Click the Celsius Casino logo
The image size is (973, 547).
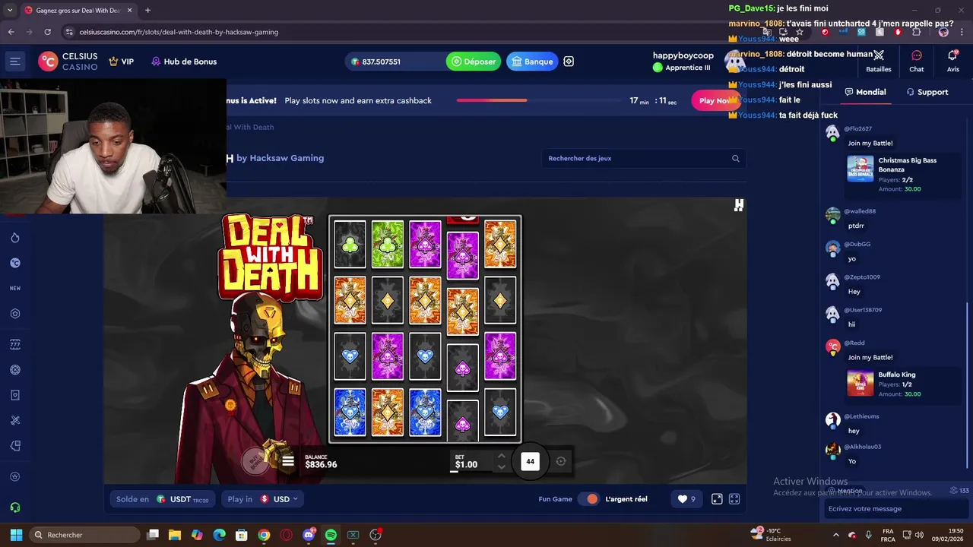click(68, 62)
